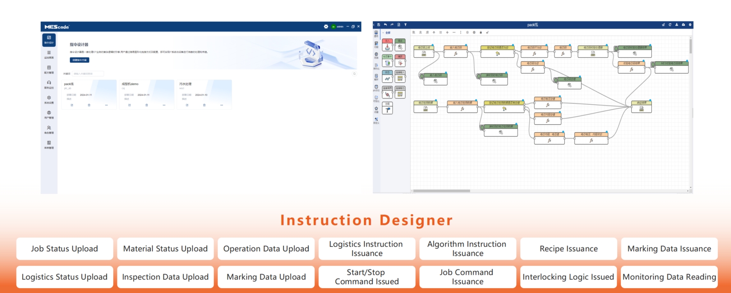Screen dimensions: 731x293
Task: Toggle the lock icon in alignment toolbar
Action: (x=480, y=32)
